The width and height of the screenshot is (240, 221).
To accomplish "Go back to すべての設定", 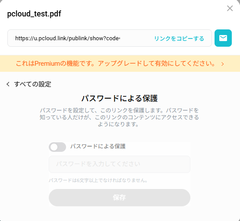I will click(x=32, y=84).
